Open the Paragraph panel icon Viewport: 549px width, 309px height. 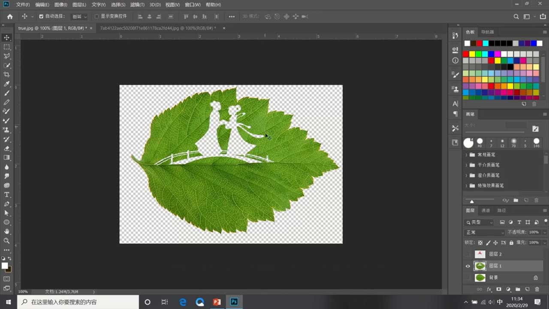tap(455, 114)
